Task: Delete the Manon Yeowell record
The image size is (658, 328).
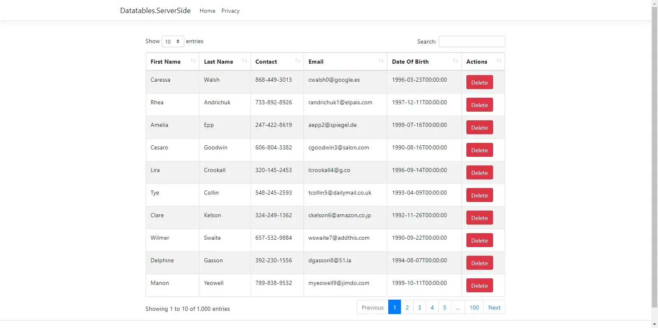Action: (479, 286)
